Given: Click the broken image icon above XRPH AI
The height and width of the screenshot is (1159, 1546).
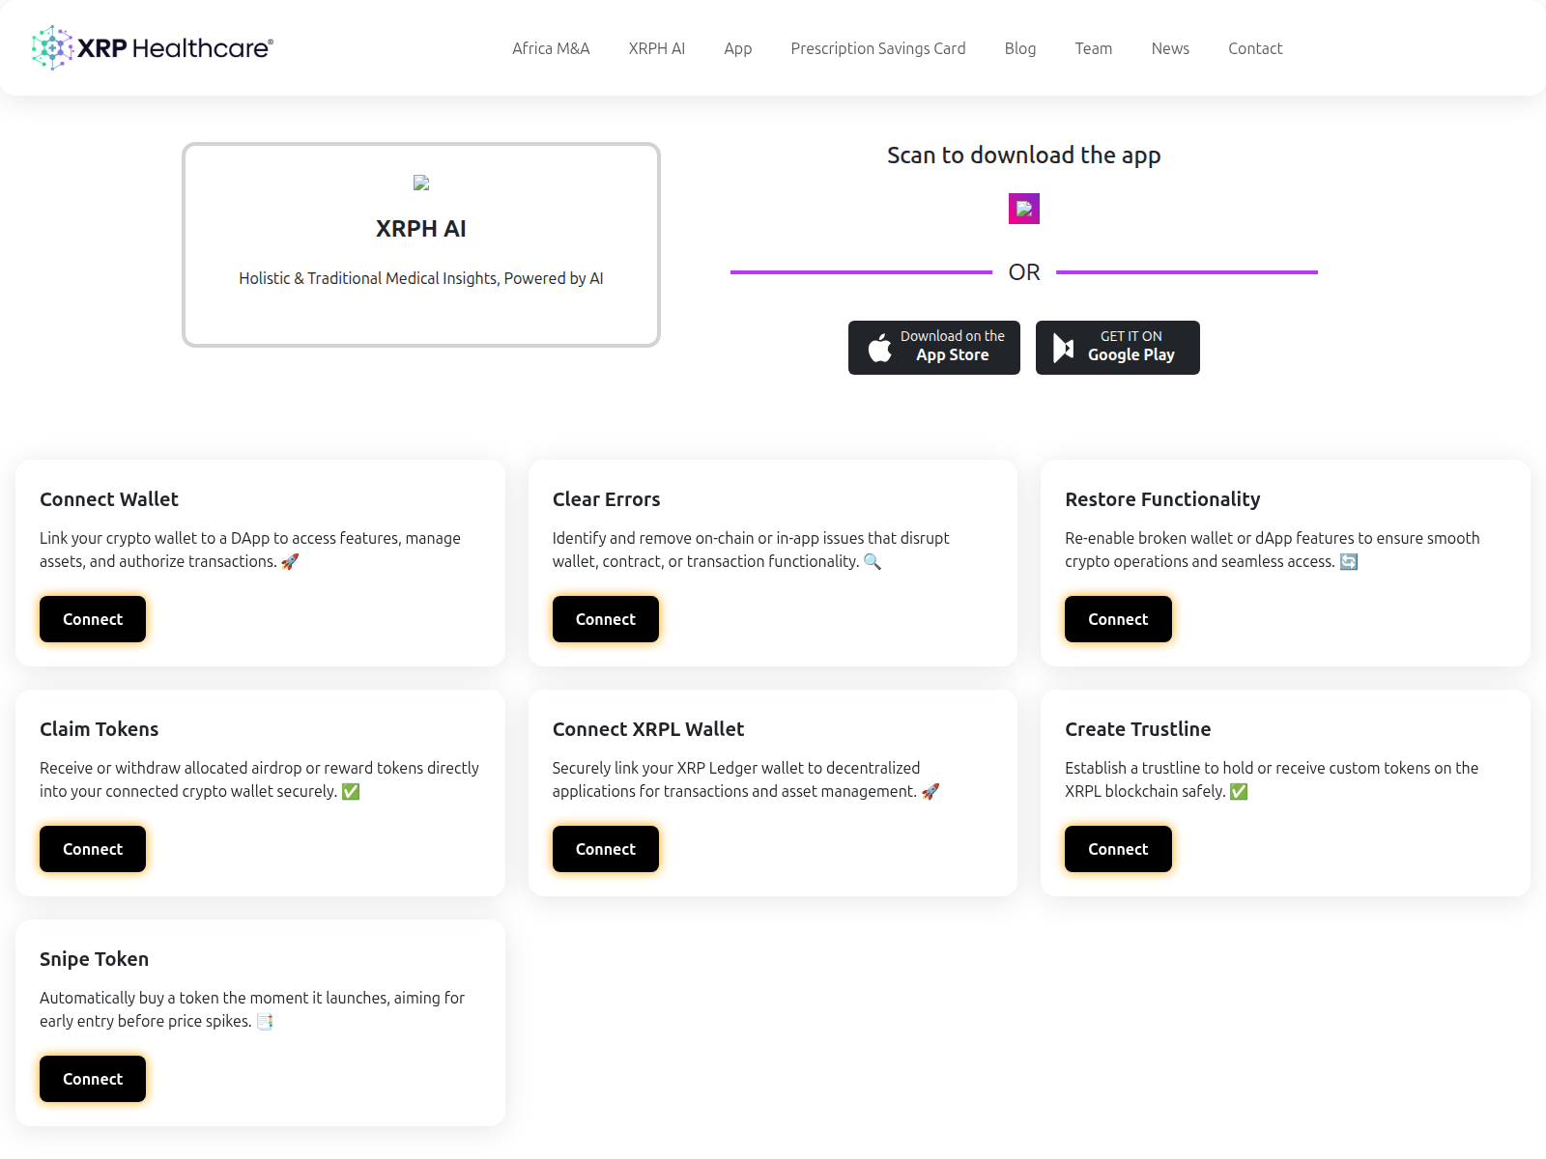Looking at the screenshot, I should pos(421,183).
